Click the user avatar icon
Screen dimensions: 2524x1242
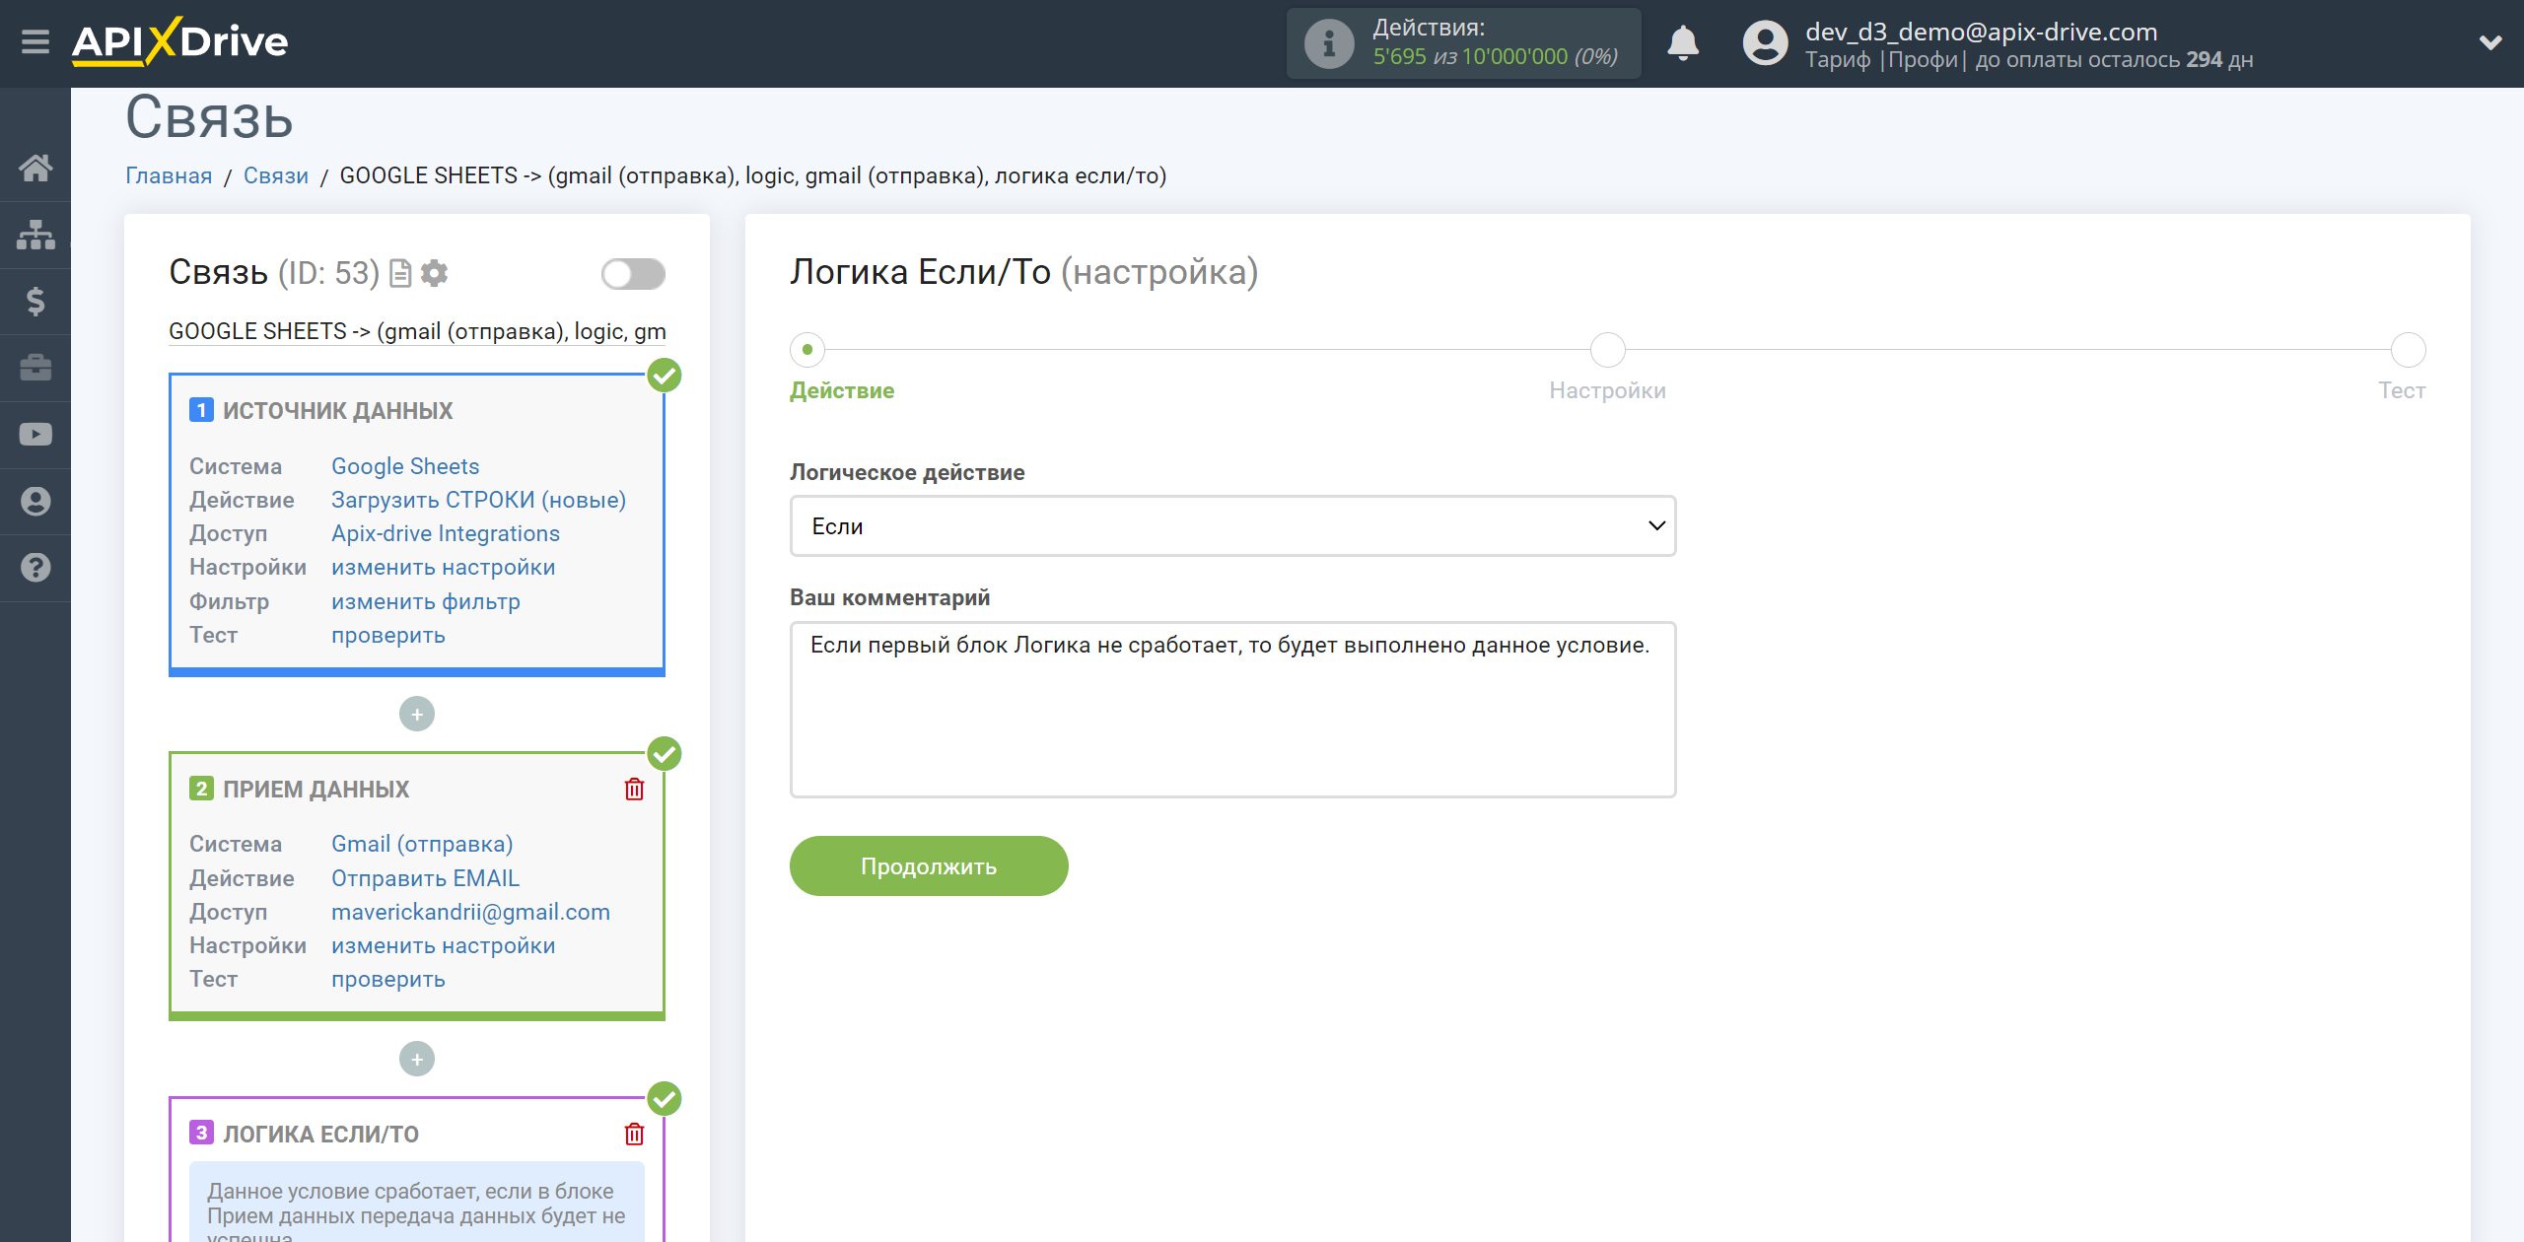pos(1765,43)
